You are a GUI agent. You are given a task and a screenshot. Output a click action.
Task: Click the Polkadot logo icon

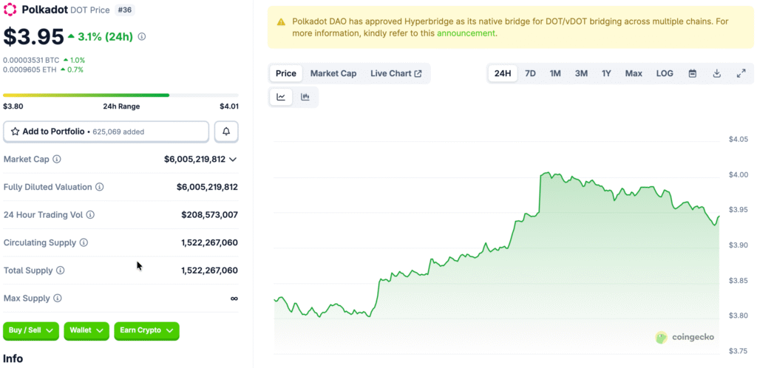pyautogui.click(x=10, y=10)
